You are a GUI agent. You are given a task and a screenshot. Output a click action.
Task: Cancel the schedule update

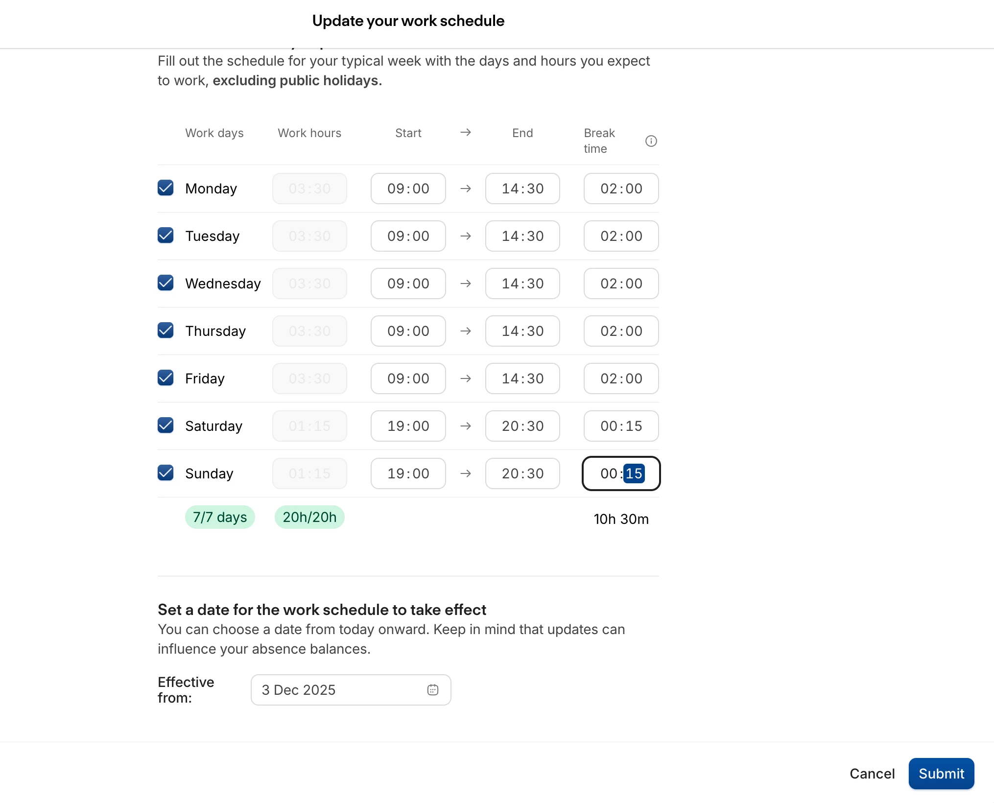872,774
